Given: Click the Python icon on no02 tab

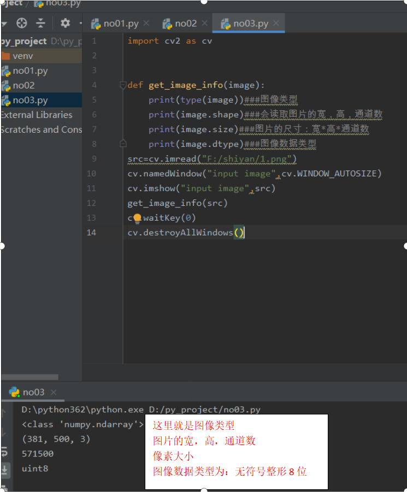Looking at the screenshot, I should (x=167, y=24).
